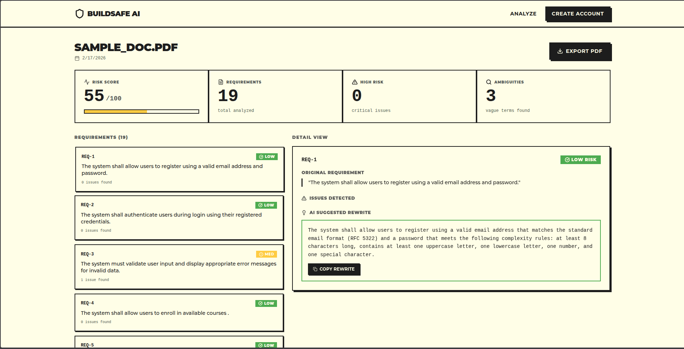Screen dimensions: 684x349
Task: Click the date 2/17/2026
Action: (94, 58)
